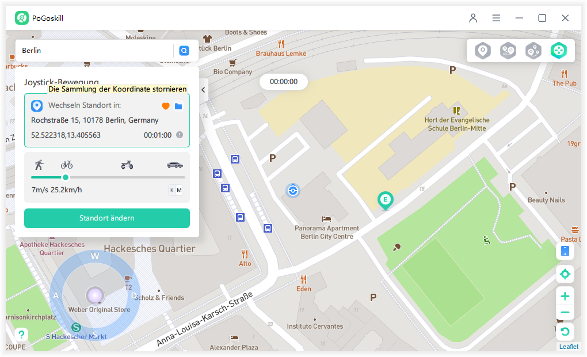Click the phone device icon on map
Image resolution: width=587 pixels, height=357 pixels.
coord(565,251)
